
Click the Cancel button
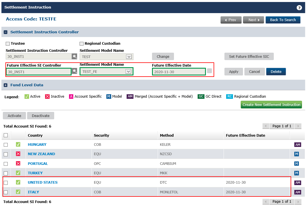254,71
